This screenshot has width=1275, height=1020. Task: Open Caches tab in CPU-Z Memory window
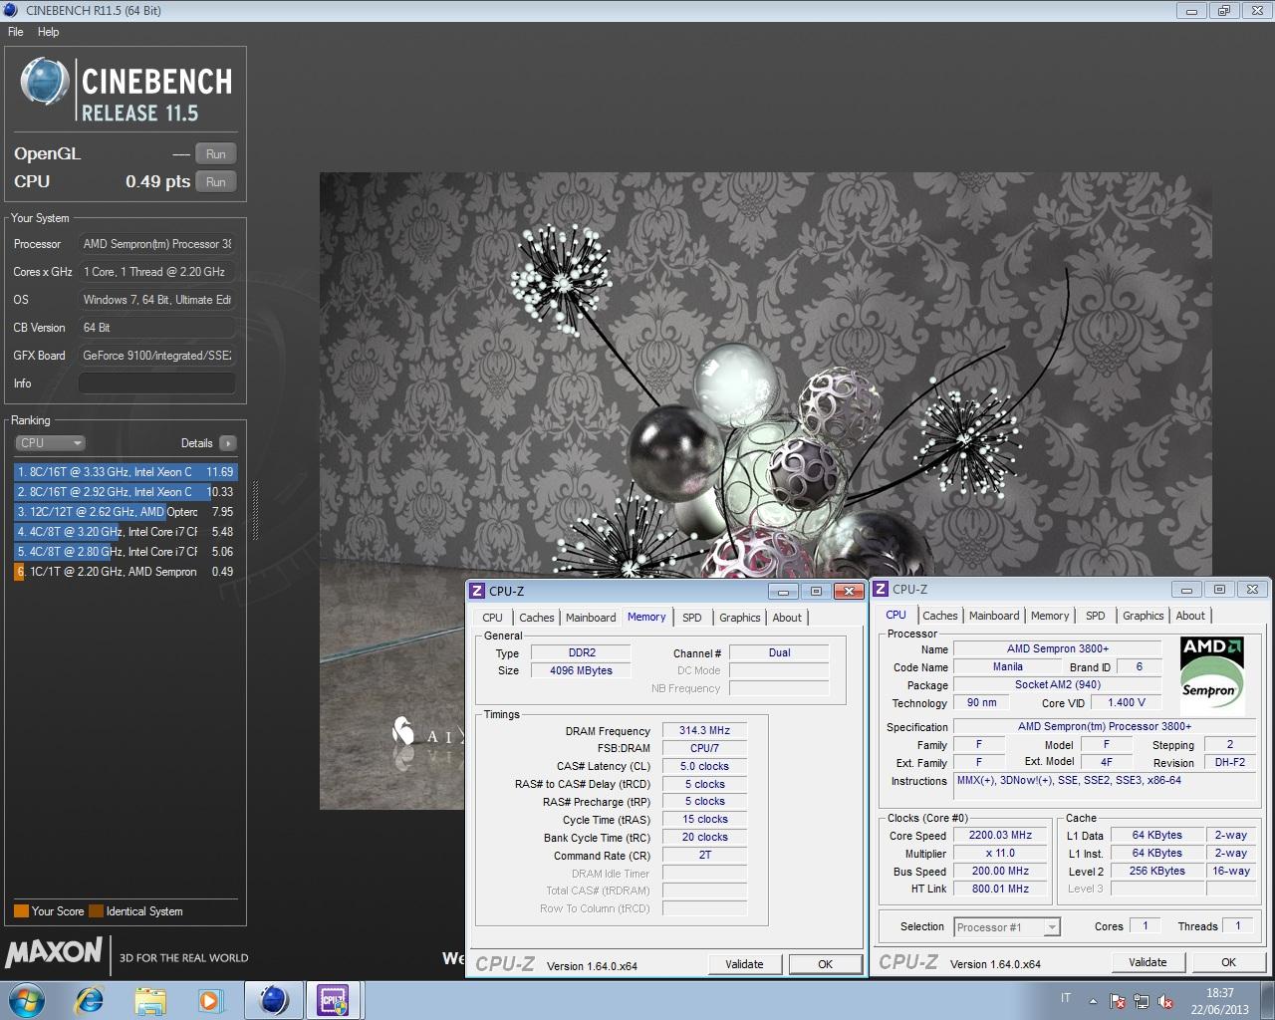pos(537,618)
